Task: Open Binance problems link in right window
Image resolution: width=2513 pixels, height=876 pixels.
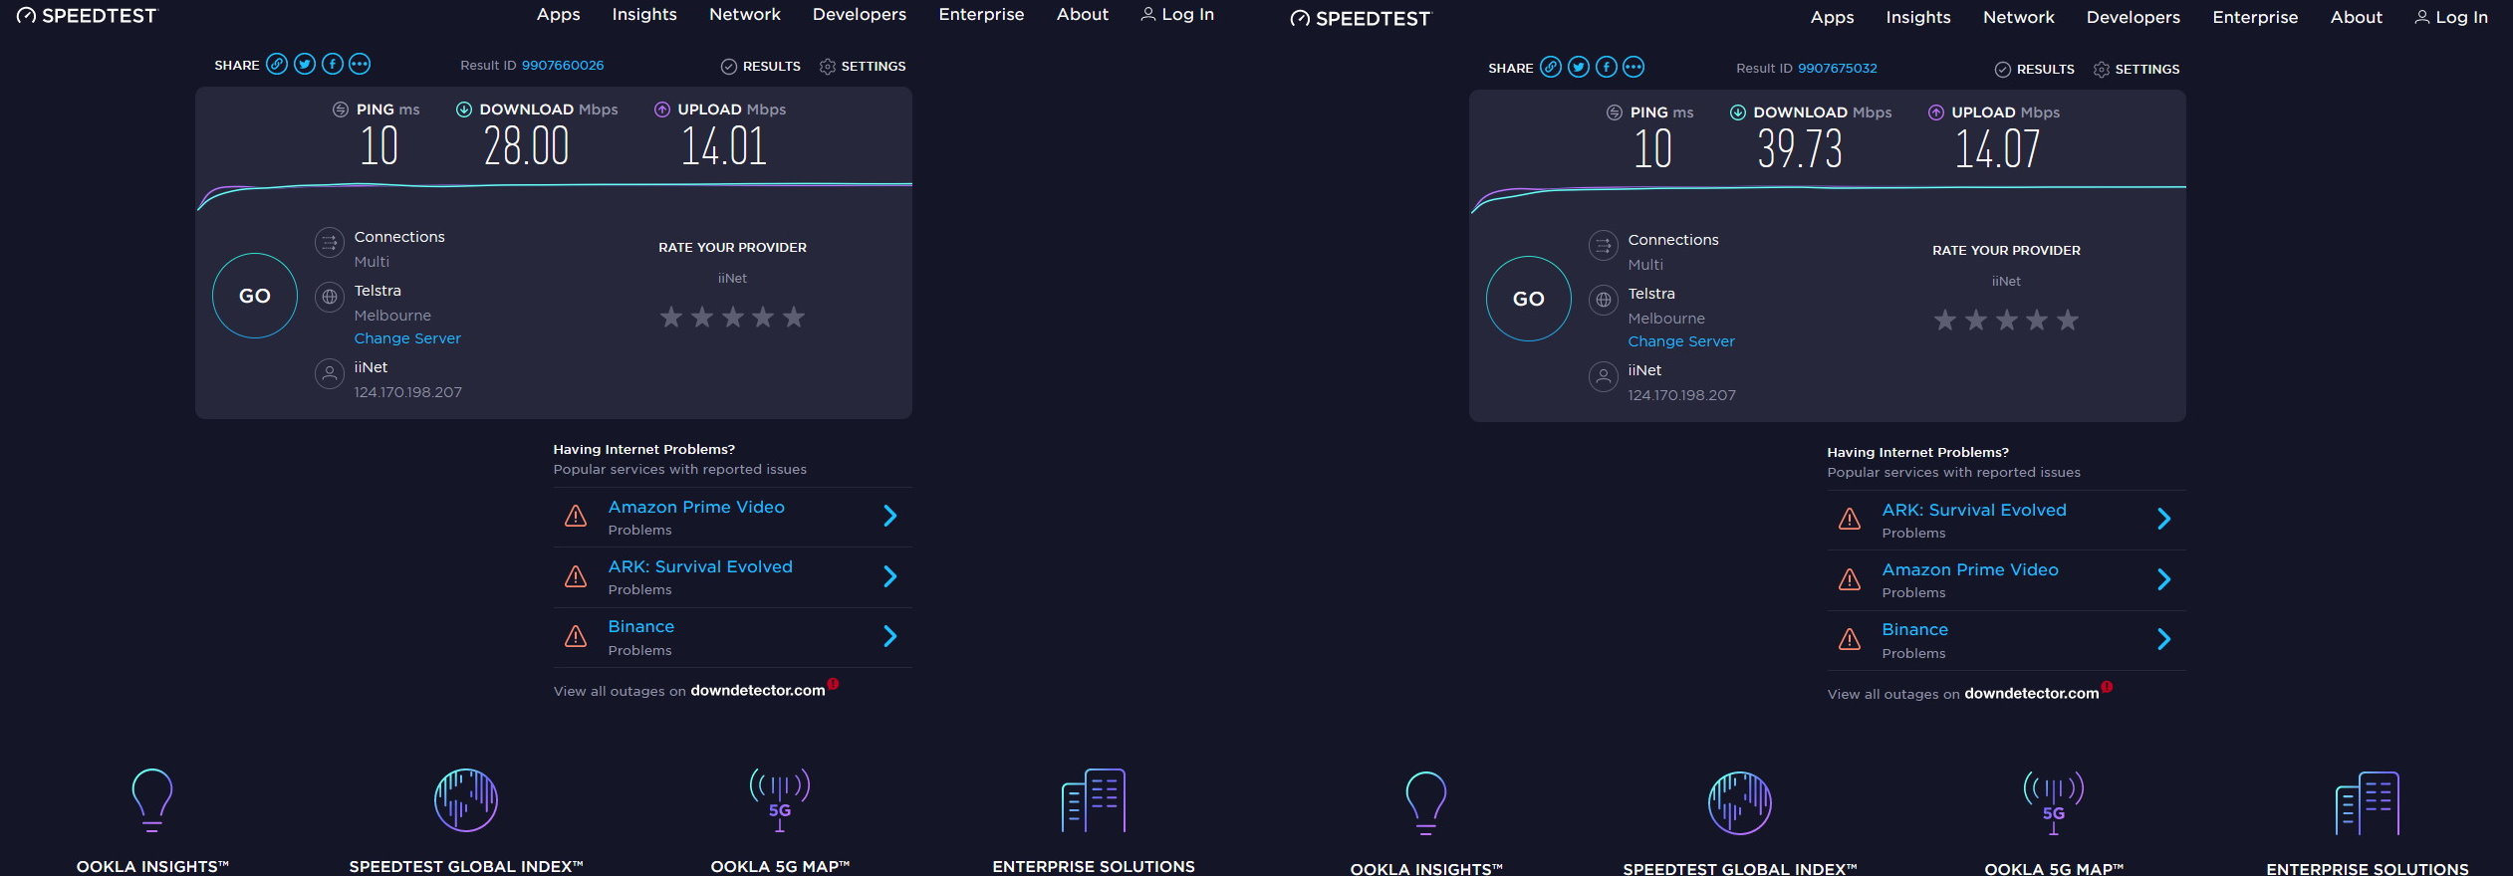Action: point(1914,629)
